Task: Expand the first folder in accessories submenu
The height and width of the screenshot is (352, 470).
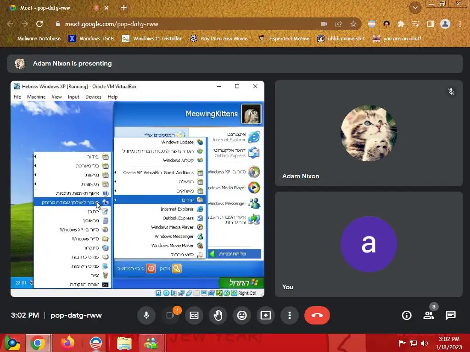Action: click(73, 157)
